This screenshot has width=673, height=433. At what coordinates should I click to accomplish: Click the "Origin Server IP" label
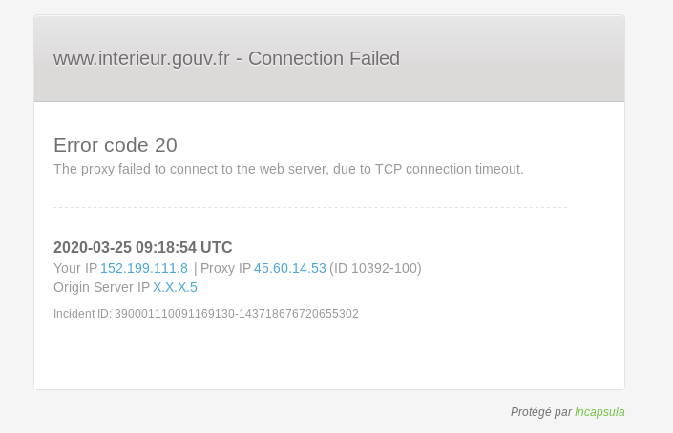[x=101, y=287]
